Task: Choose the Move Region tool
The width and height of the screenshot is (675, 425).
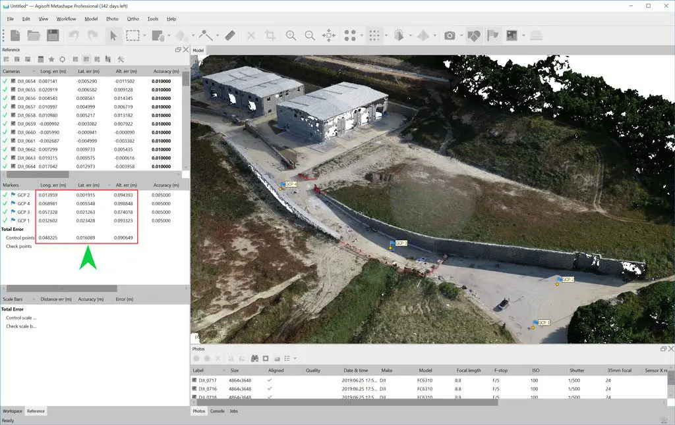Action: (x=158, y=36)
